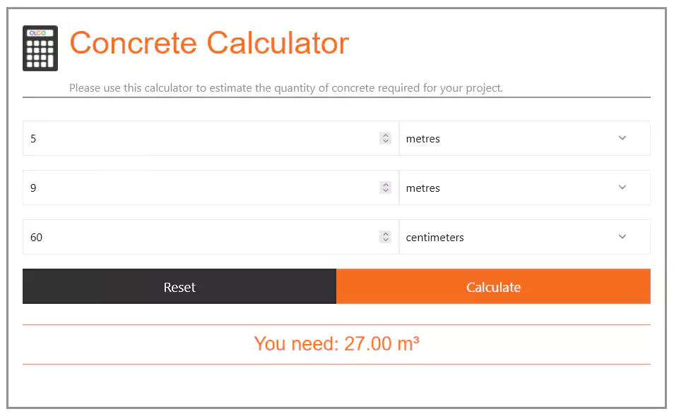This screenshot has height=416, width=674.
Task: Increase the first value with the up arrow
Action: 386,135
